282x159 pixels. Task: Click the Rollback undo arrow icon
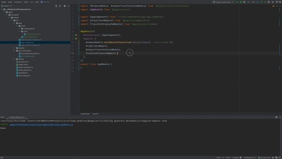pos(272,2)
